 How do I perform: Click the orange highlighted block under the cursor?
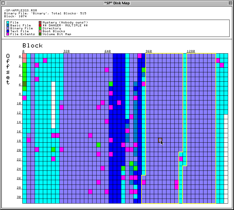160,140
